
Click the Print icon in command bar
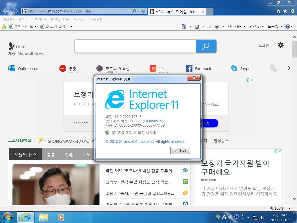(217, 26)
